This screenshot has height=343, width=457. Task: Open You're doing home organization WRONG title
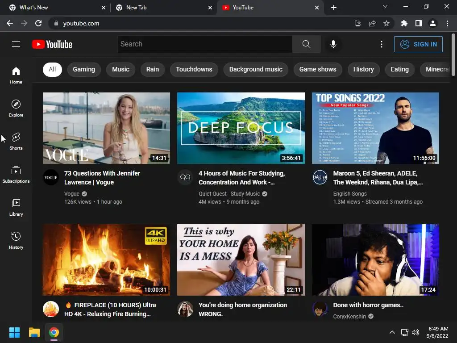[x=243, y=310]
